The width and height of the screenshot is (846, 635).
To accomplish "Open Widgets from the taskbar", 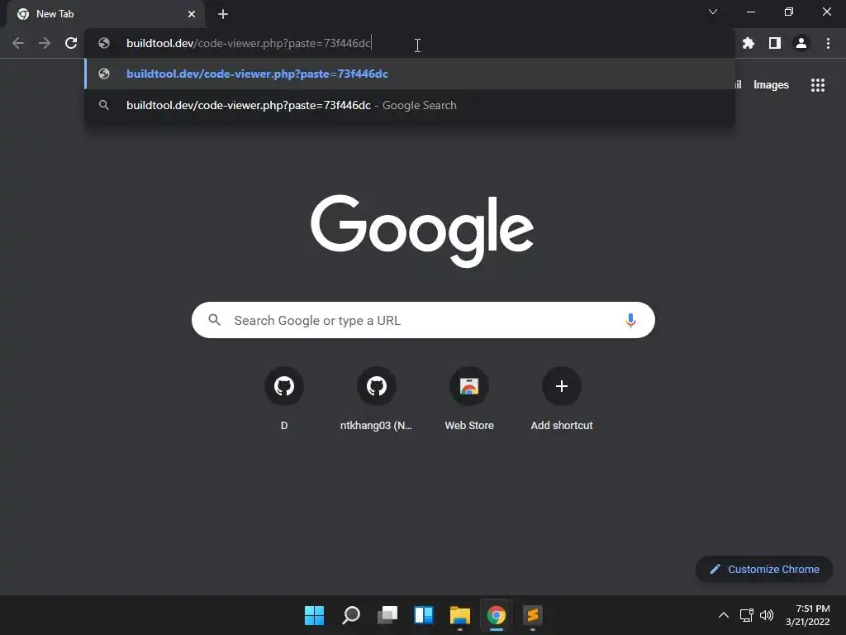I will tap(424, 615).
